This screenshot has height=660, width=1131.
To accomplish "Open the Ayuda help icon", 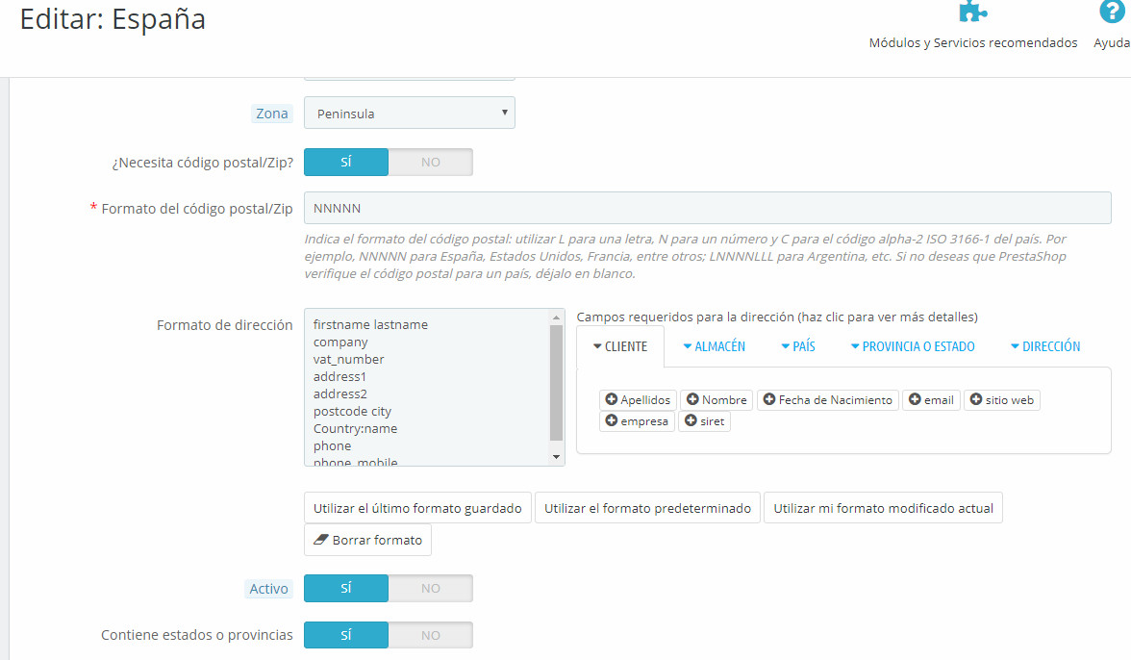I will [1112, 12].
